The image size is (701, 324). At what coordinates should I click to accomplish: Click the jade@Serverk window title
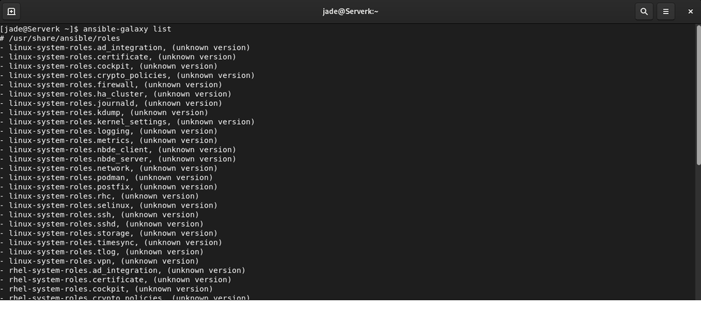350,11
